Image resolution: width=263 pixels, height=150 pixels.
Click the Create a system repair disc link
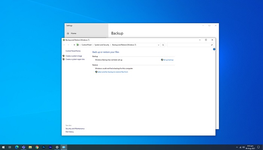pos(75,59)
